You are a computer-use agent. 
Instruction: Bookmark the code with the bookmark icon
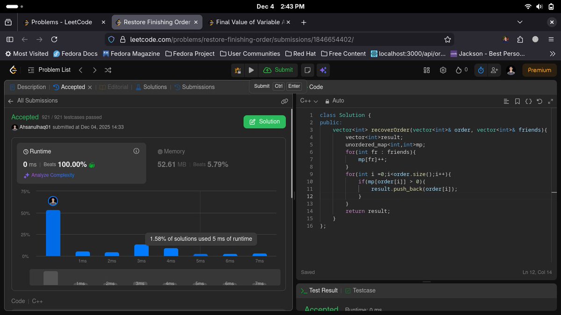517,101
